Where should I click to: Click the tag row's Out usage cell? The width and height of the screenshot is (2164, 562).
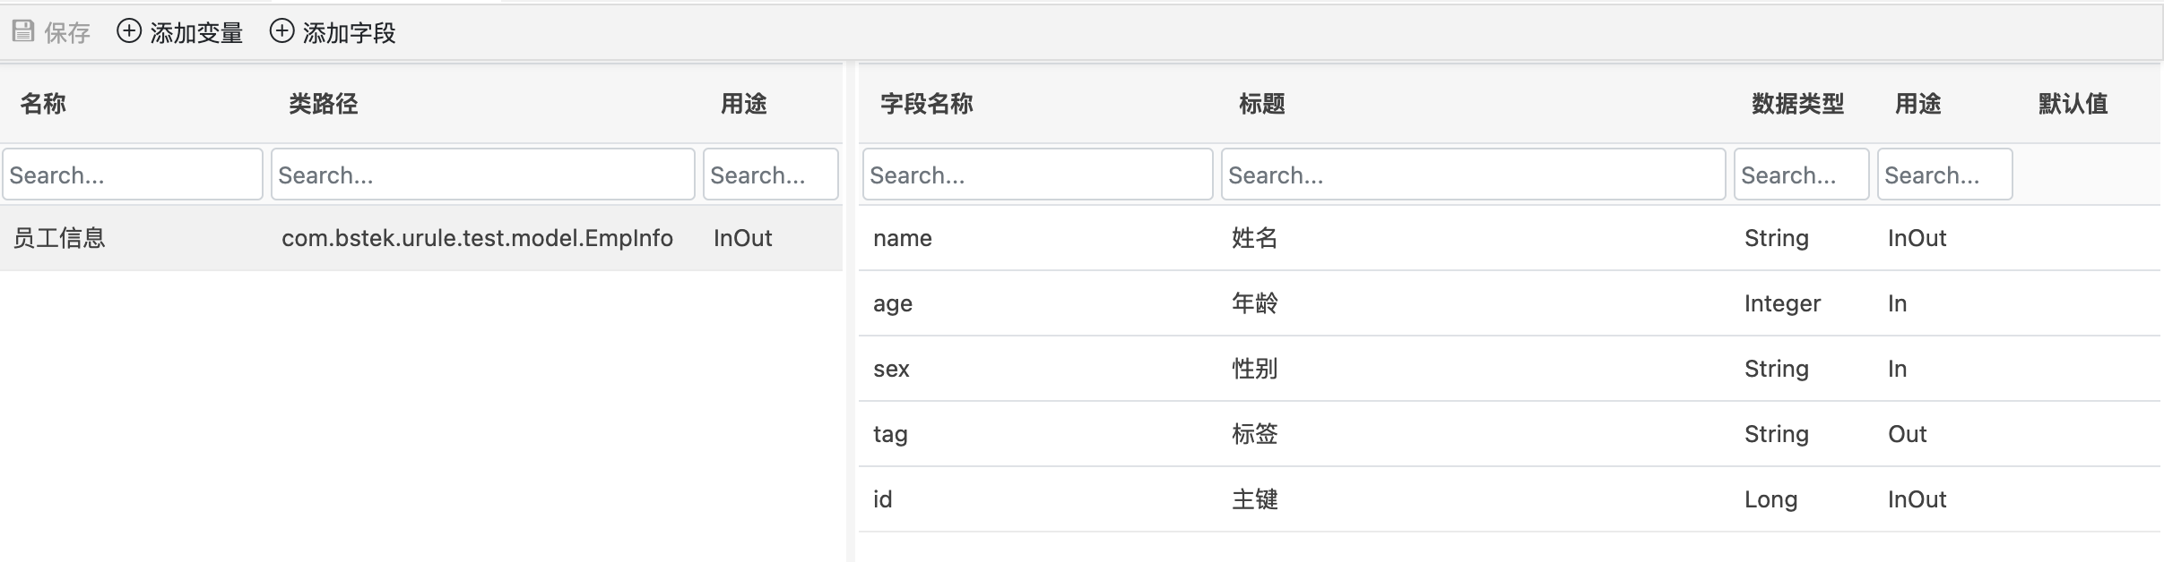[1907, 434]
